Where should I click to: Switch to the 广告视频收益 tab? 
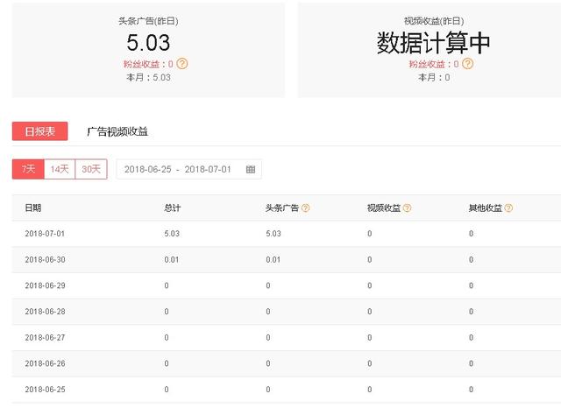117,131
